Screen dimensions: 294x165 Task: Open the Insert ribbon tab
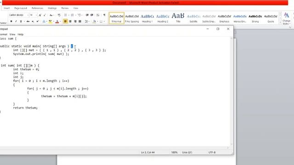[x=7, y=8]
